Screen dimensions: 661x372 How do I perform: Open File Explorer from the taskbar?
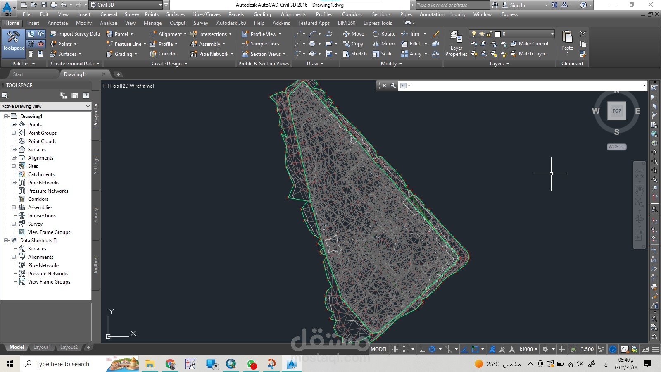[x=150, y=364]
